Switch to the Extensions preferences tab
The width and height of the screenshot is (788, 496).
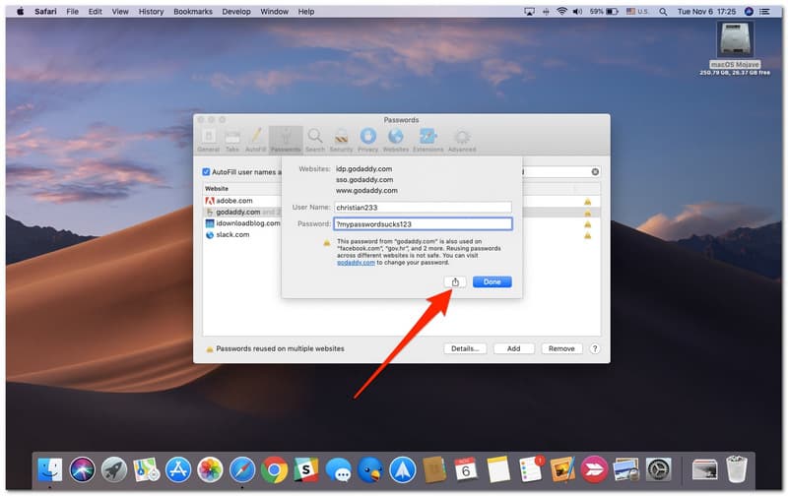[x=428, y=140]
